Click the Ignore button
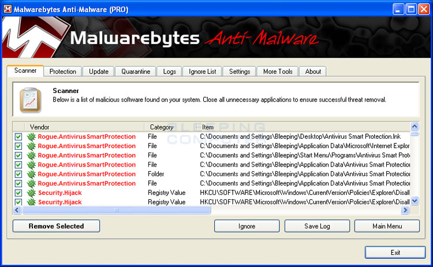The width and height of the screenshot is (433, 267). pos(247,226)
